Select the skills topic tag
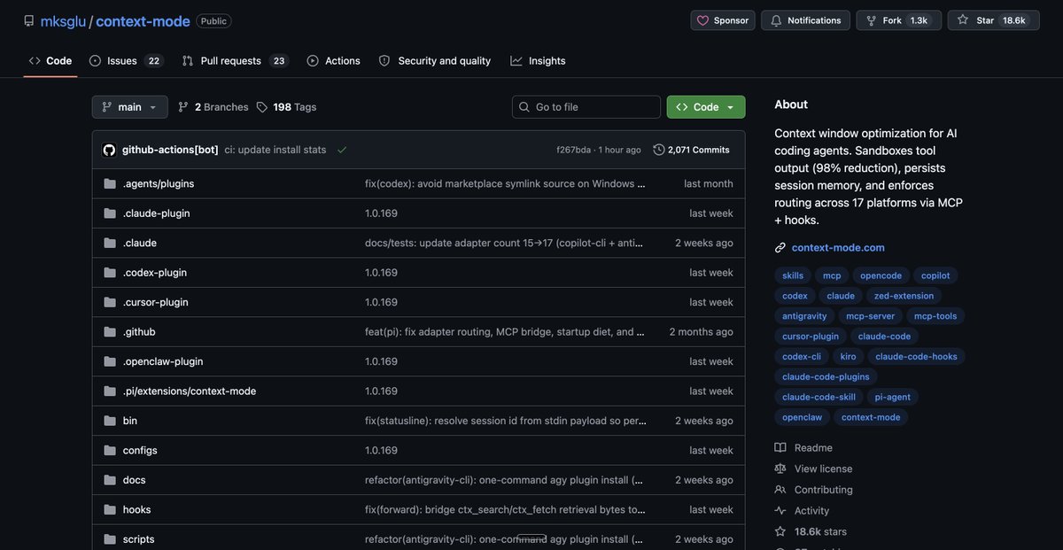1063x550 pixels. point(793,275)
